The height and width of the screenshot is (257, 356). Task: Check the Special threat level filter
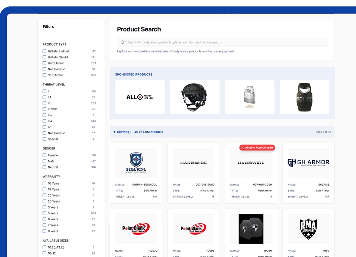tap(44, 139)
